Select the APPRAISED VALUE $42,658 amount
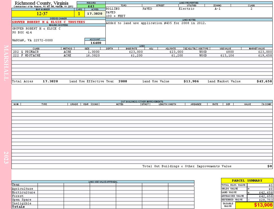This screenshot has width=274, height=209. [x=266, y=196]
